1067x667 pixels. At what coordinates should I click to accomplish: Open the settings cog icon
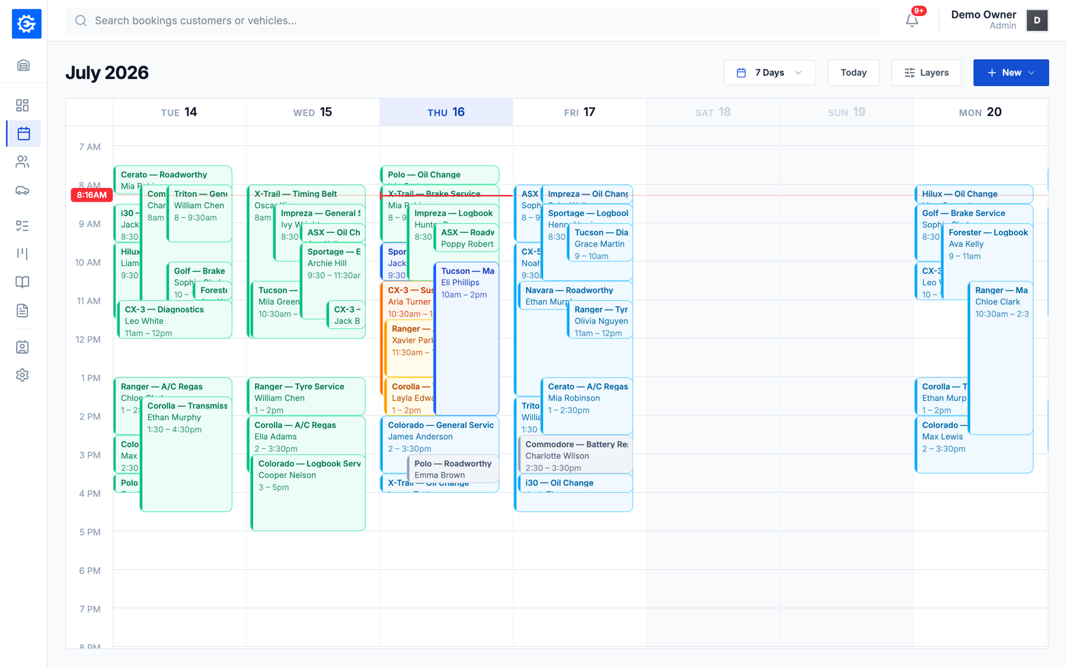coord(23,375)
